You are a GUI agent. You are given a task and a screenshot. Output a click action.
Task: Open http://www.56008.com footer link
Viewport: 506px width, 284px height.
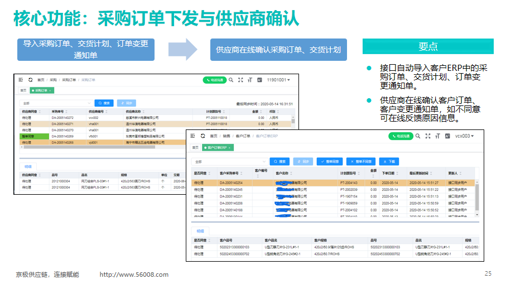tap(134, 275)
